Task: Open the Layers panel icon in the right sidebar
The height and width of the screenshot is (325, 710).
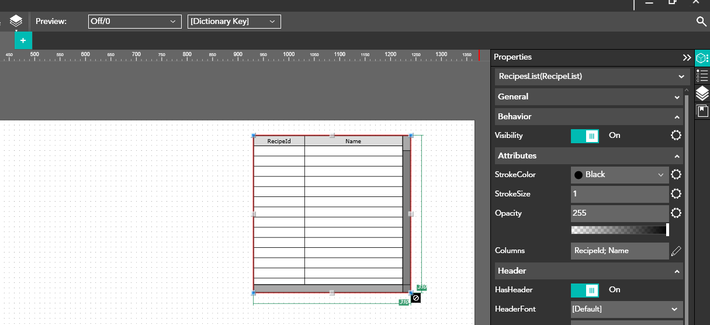Action: pyautogui.click(x=702, y=93)
